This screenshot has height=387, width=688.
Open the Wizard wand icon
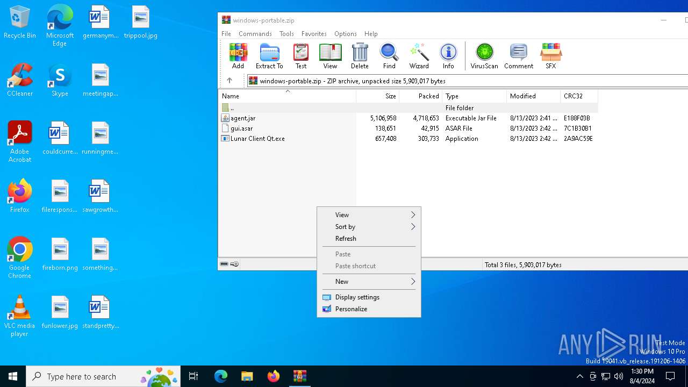pos(419,56)
